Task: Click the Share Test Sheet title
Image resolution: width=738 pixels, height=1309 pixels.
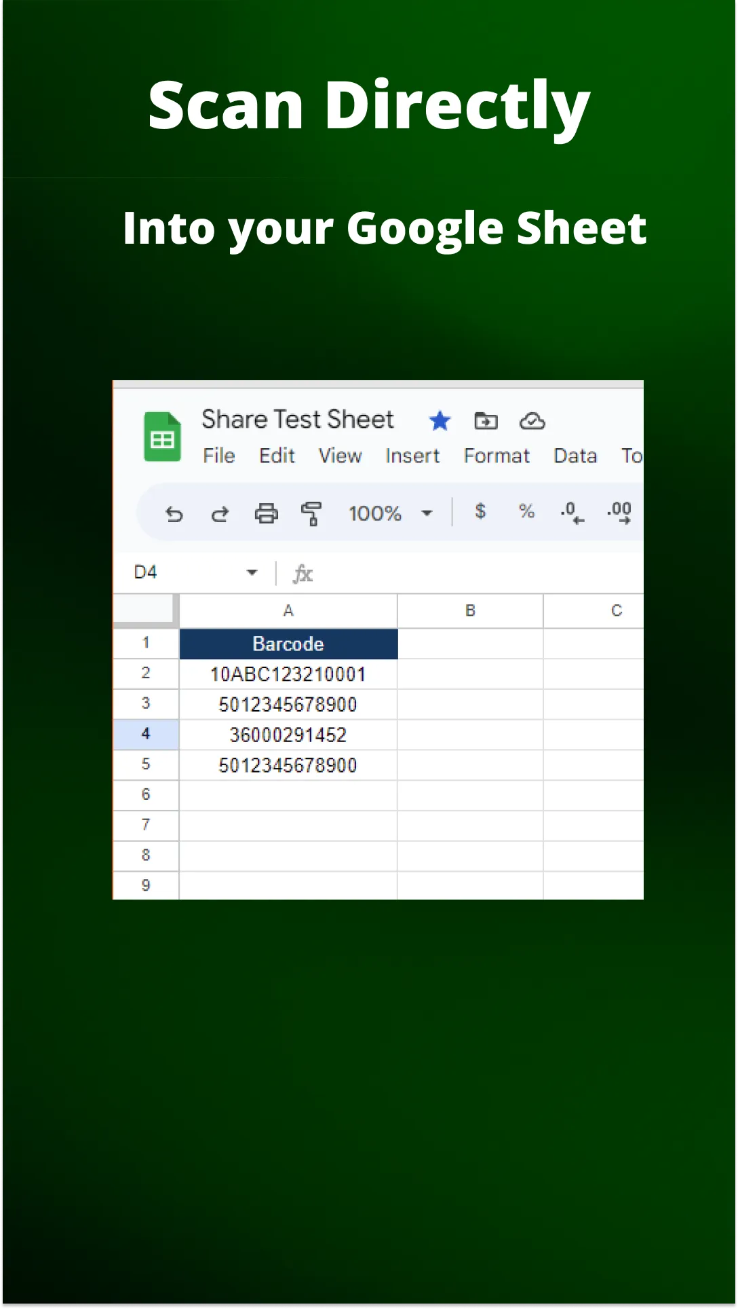Action: click(x=298, y=420)
